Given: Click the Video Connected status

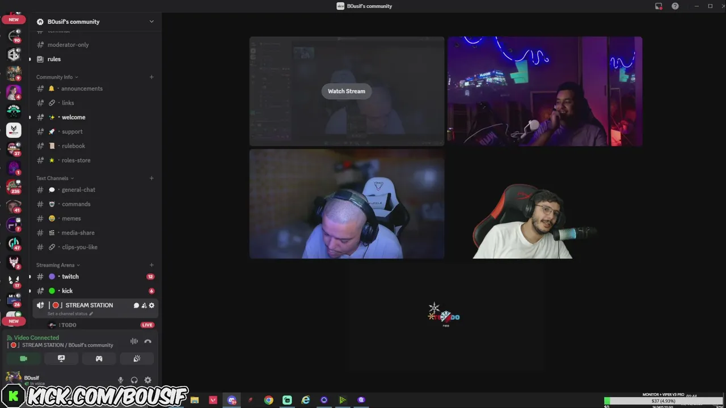Looking at the screenshot, I should point(36,338).
